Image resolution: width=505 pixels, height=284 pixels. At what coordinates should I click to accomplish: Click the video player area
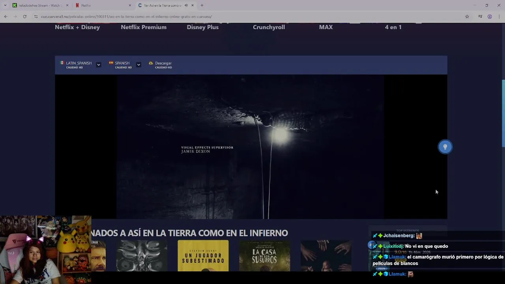[251, 147]
